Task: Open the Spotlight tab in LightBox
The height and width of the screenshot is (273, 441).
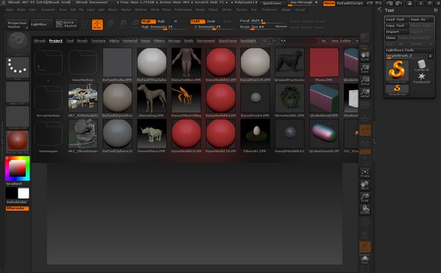Action: [248, 40]
